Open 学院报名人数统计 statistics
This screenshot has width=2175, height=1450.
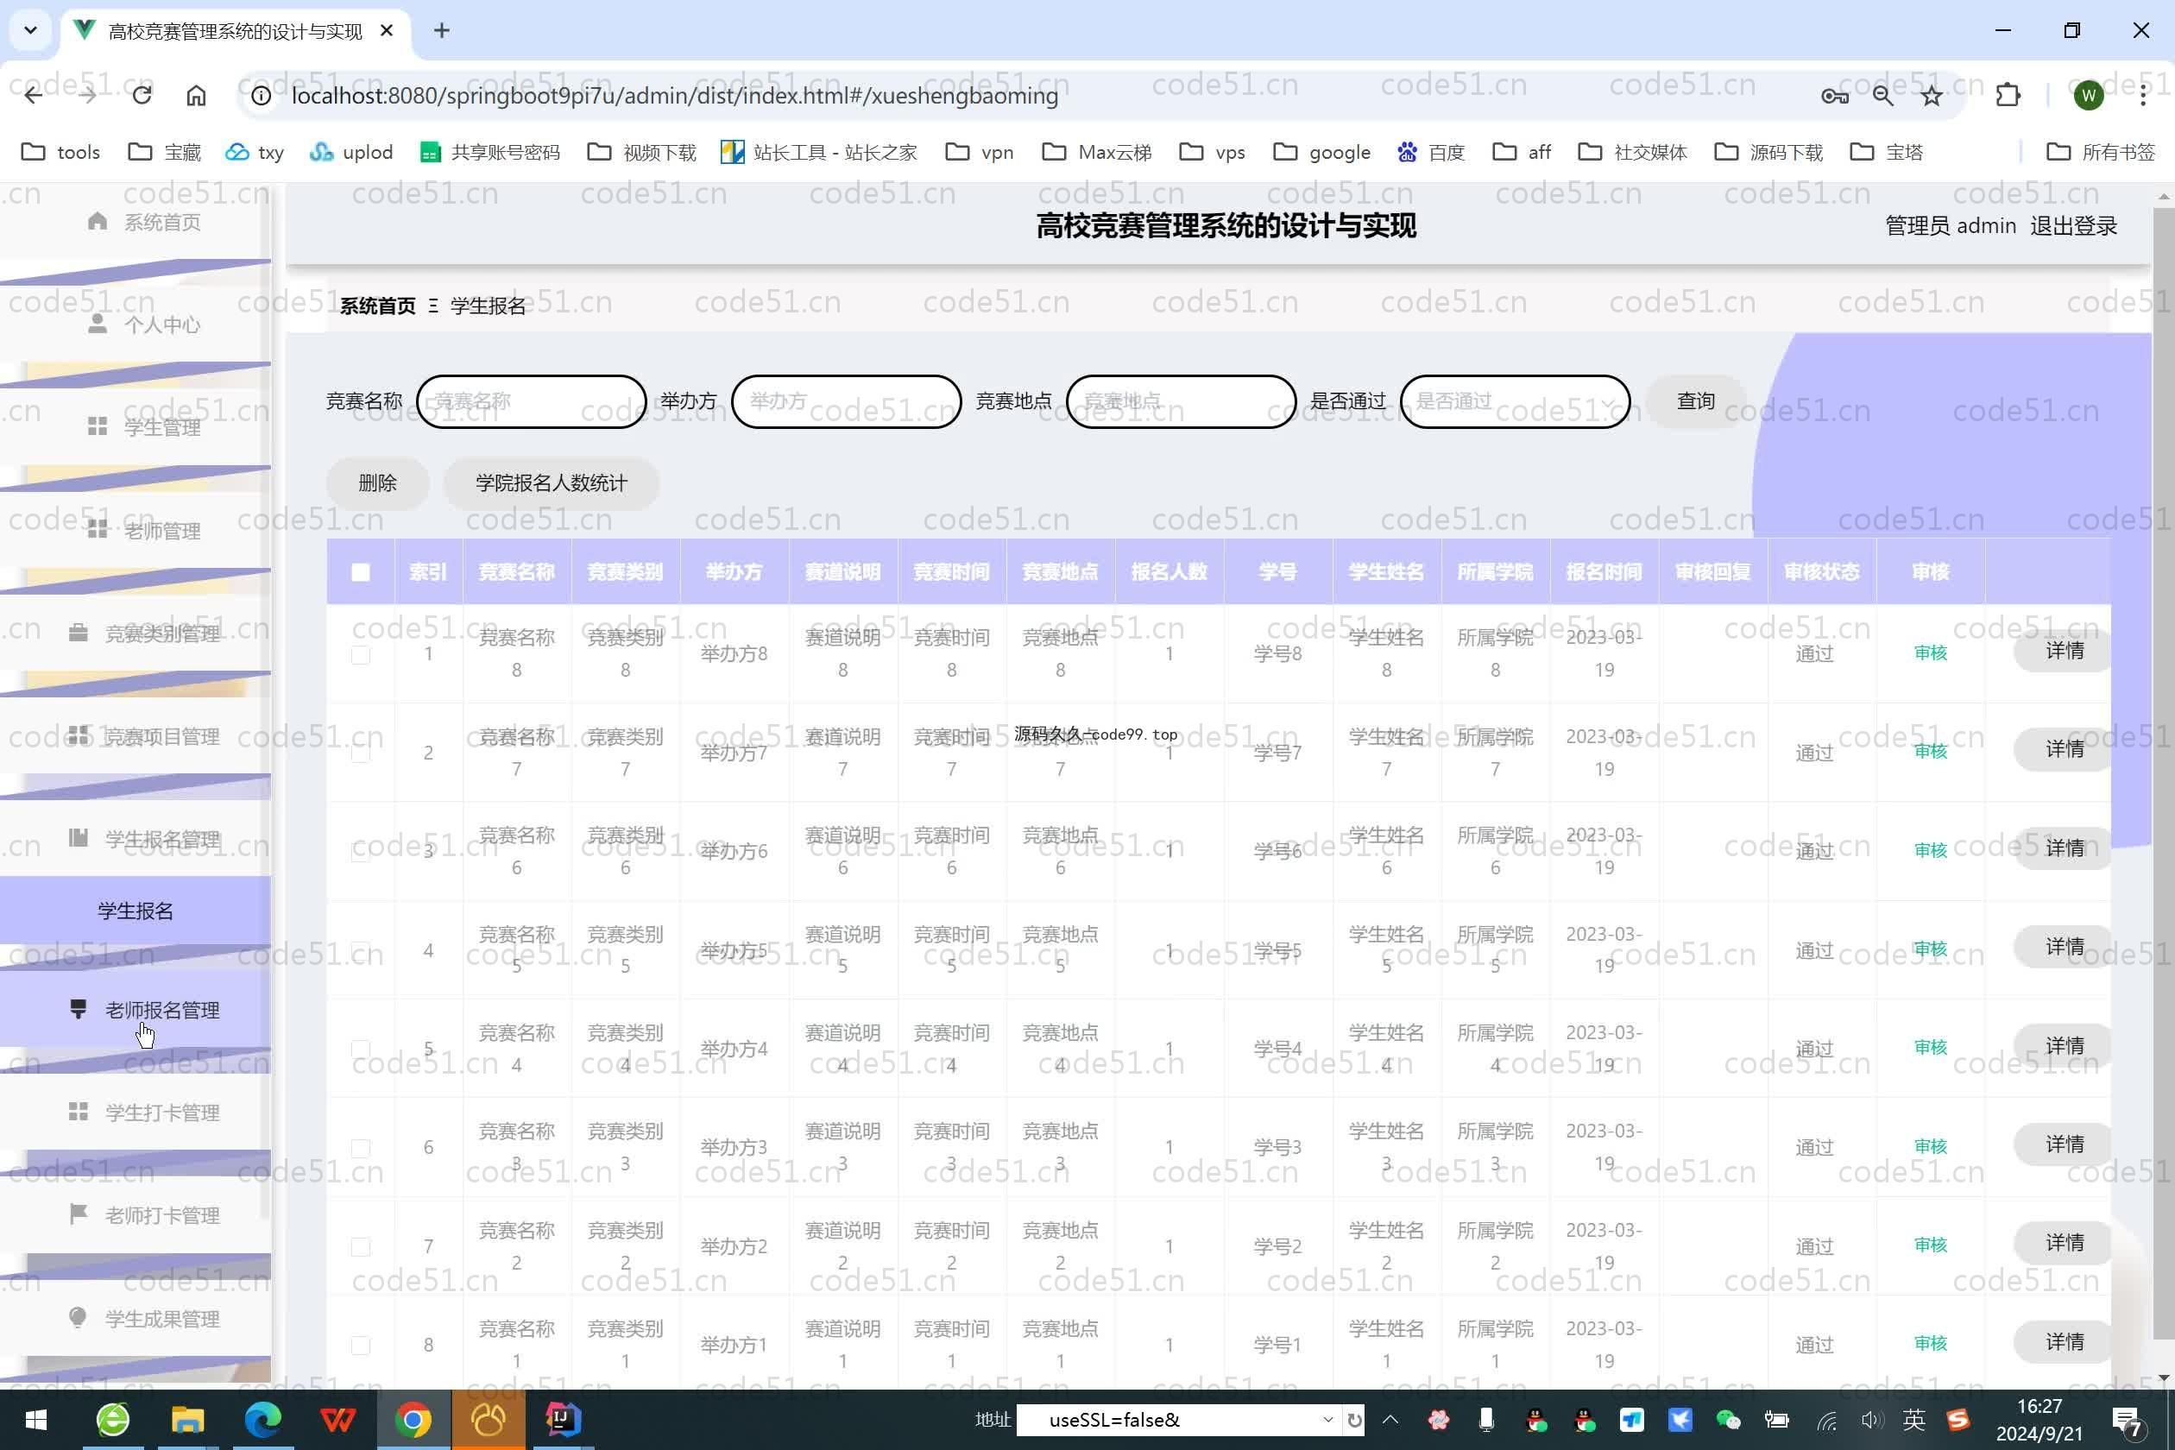(552, 482)
